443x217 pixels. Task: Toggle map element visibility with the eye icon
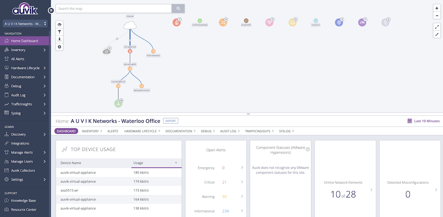[x=59, y=24]
